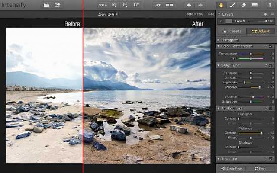Expand the Histogram section
The height and width of the screenshot is (173, 277).
coord(219,40)
